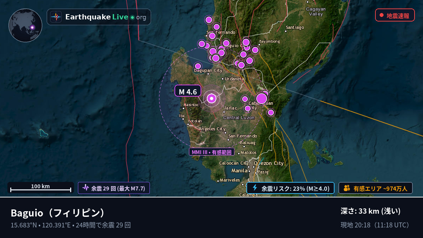Click the Baliuag map label
423x238 pixels.
[247, 143]
